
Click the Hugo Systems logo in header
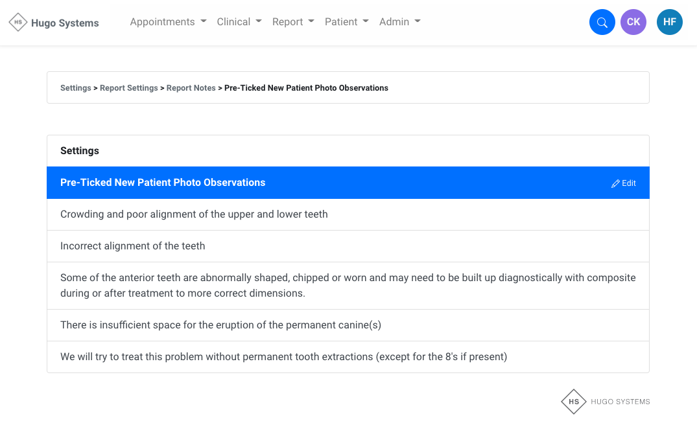pyautogui.click(x=54, y=23)
